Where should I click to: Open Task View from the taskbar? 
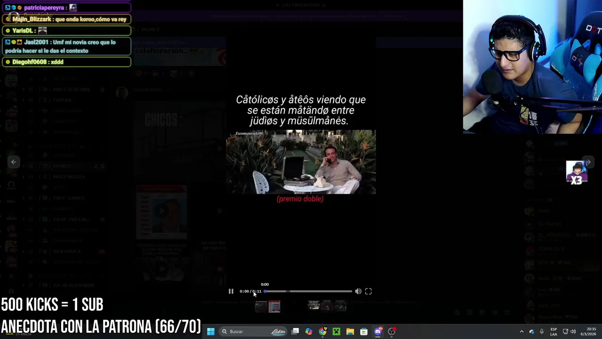pyautogui.click(x=295, y=331)
